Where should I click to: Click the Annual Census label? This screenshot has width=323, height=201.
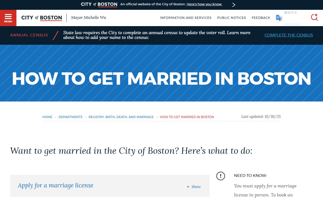click(29, 35)
